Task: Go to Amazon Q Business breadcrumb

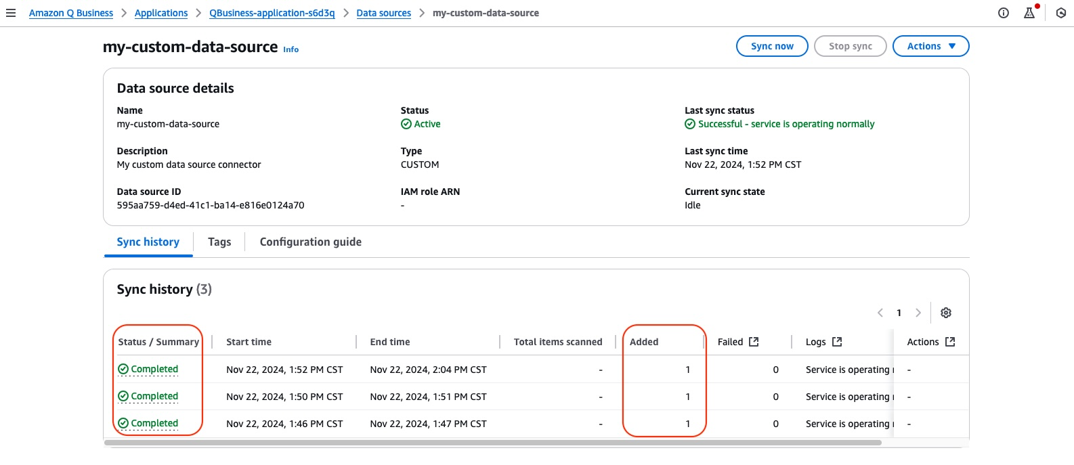Action: [x=71, y=13]
